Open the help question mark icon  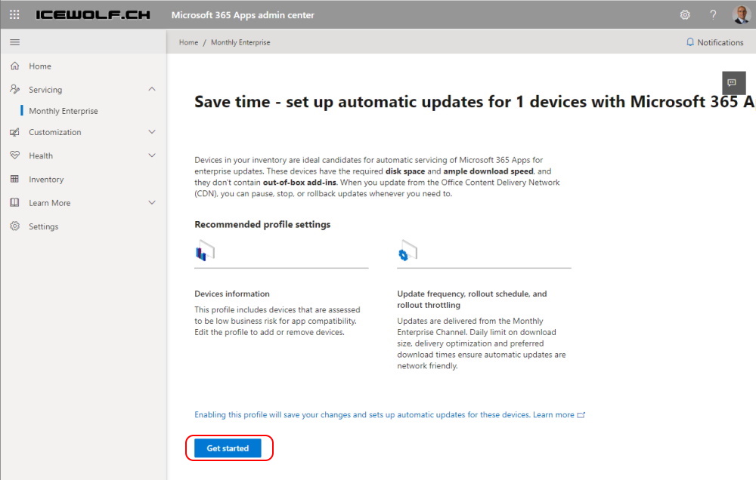coord(713,15)
